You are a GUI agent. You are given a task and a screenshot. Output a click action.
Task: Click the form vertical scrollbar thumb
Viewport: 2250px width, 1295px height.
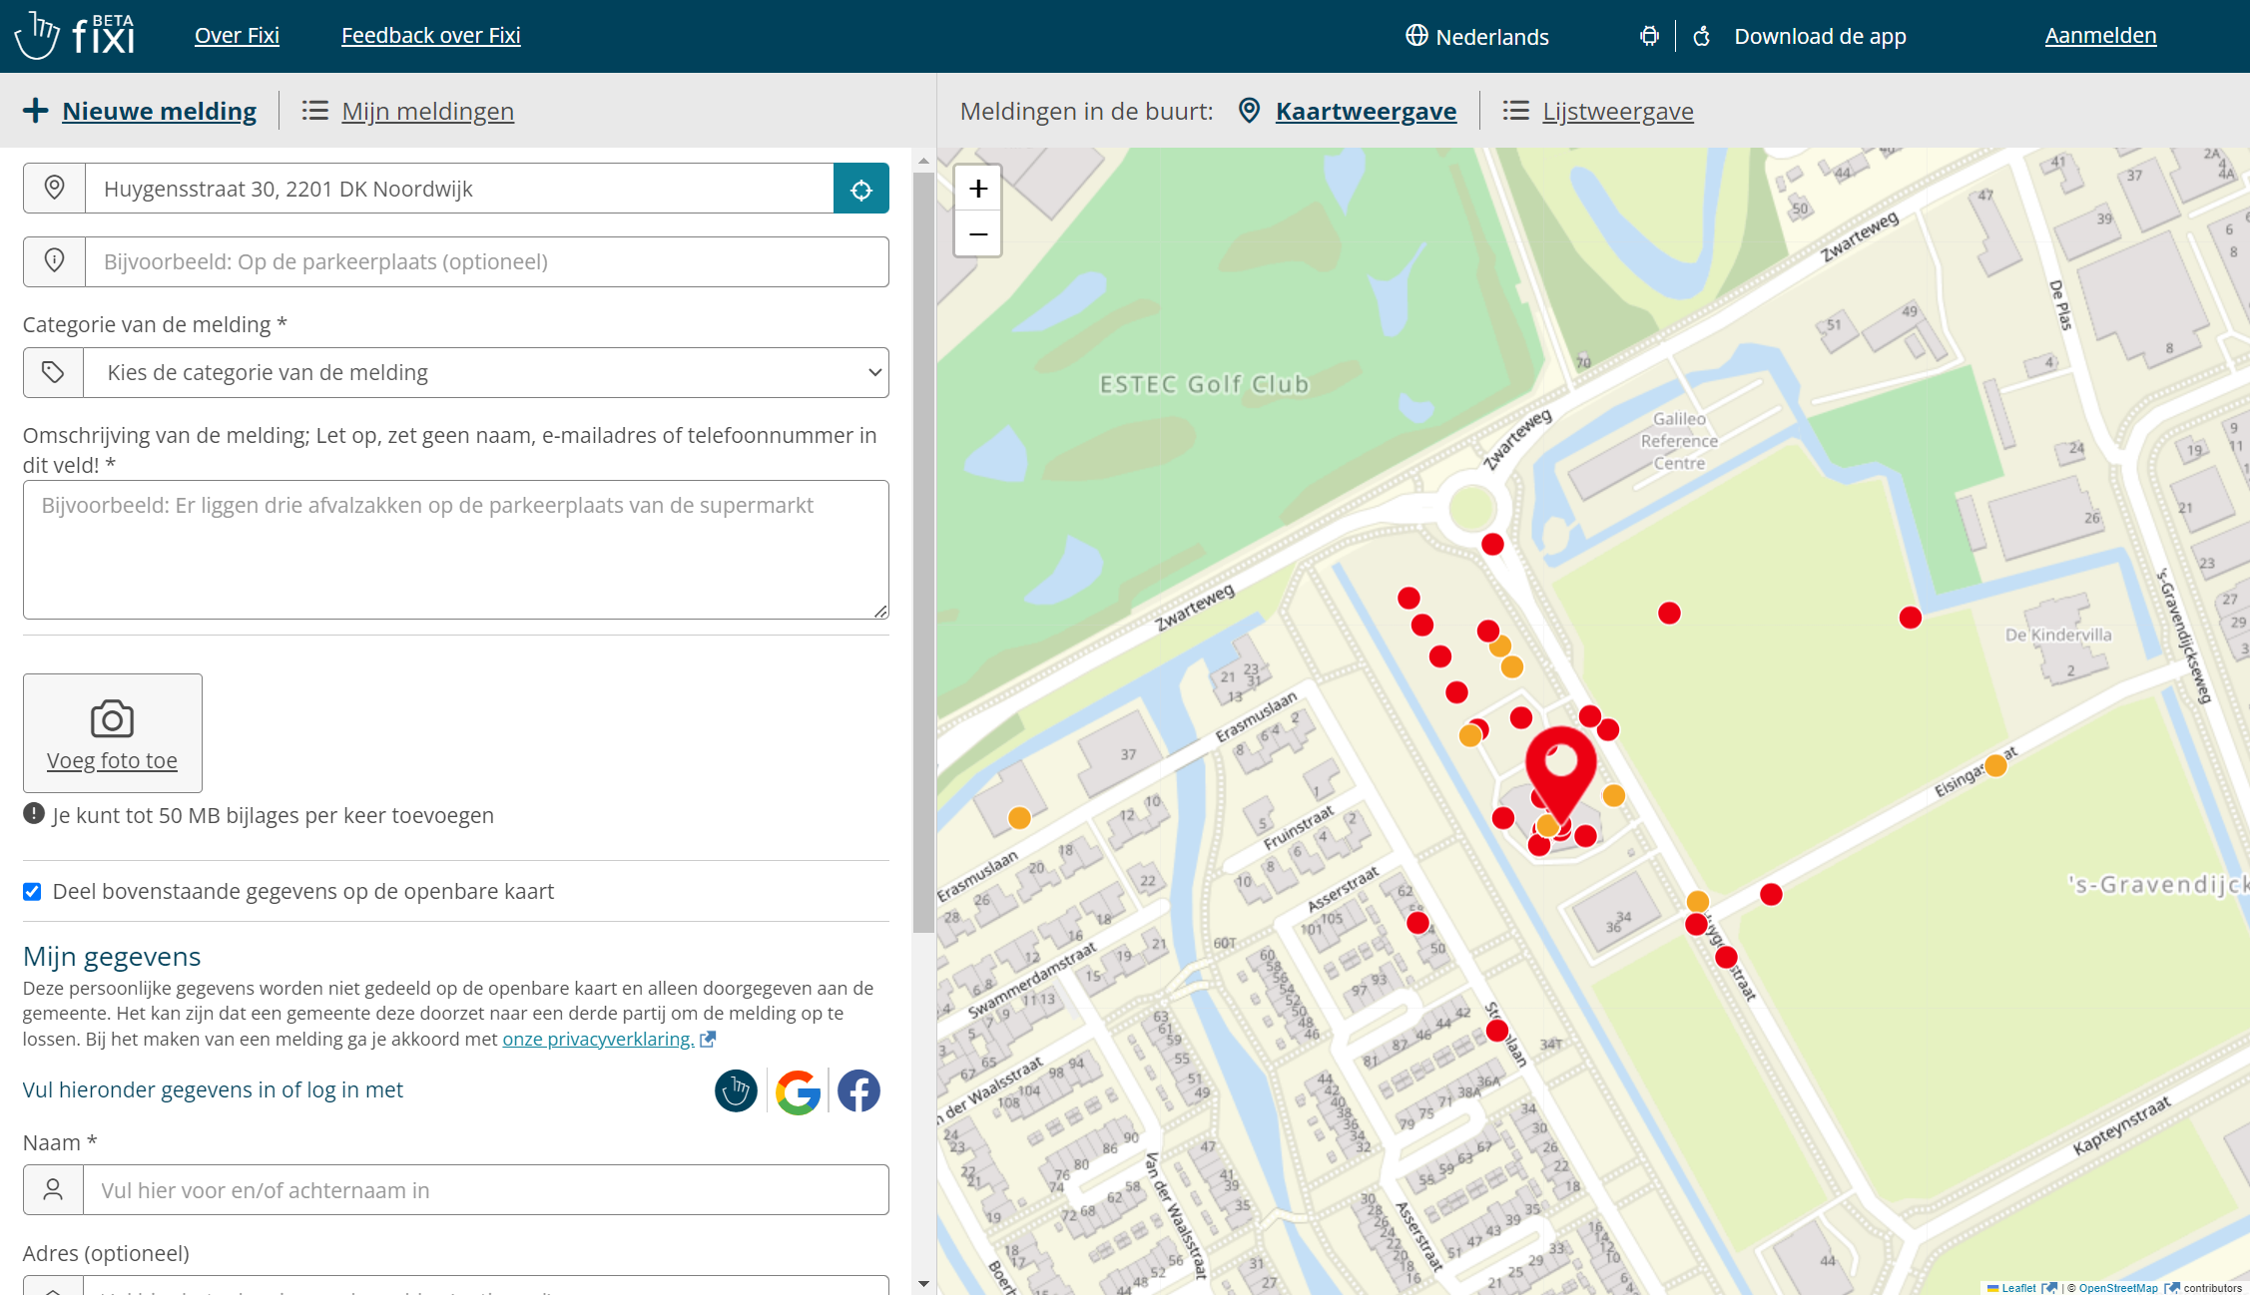923,551
